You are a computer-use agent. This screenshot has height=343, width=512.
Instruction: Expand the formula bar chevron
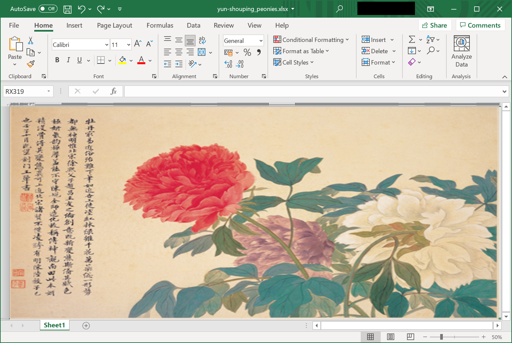coord(504,91)
